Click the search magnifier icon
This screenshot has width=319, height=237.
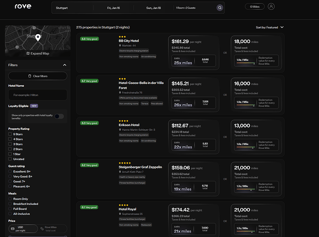[x=219, y=8]
